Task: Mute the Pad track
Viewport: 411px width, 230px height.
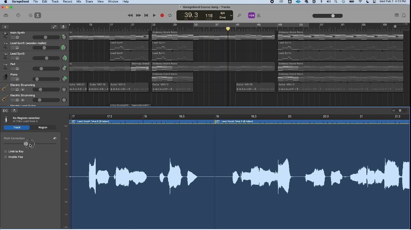Action: pos(12,69)
